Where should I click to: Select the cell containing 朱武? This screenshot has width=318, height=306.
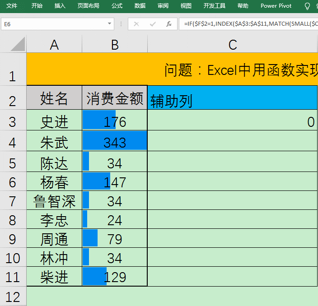click(x=54, y=141)
